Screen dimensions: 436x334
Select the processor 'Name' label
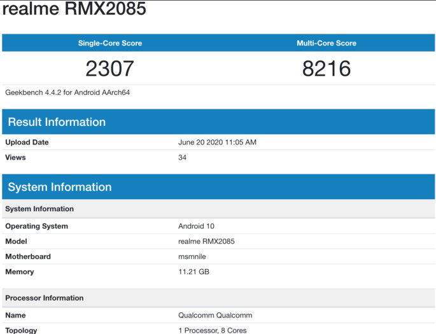(15, 316)
